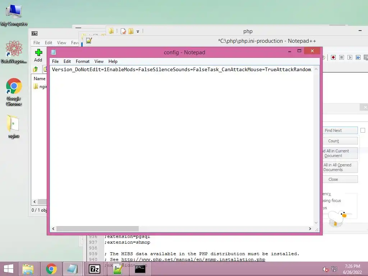Open DataWagon desktop shortcut

point(14,52)
